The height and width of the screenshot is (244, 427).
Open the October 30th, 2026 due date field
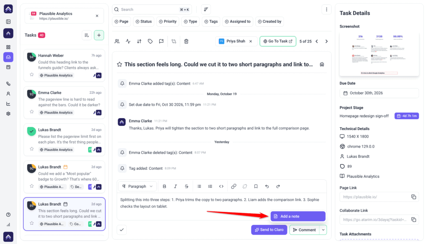click(x=379, y=93)
